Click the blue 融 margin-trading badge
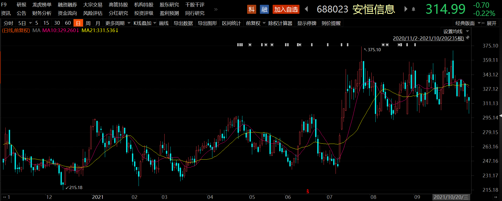This screenshot has width=502, height=201. point(264,10)
